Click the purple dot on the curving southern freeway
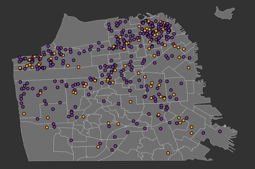This screenshot has height=169, width=255. (x=128, y=132)
